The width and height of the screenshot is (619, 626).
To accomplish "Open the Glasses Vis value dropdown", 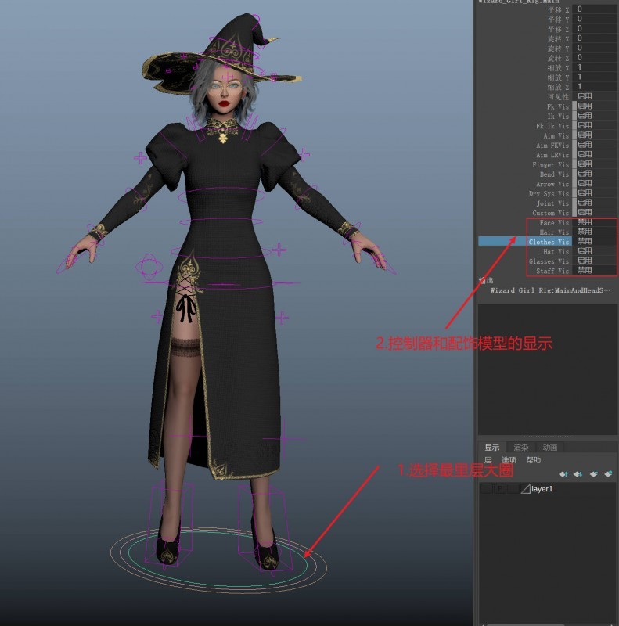I will pyautogui.click(x=595, y=261).
